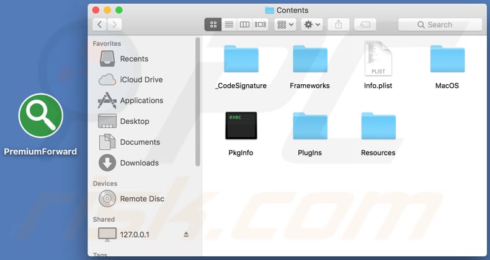Go back with the left chevron button
The image size is (490, 260).
pos(100,24)
